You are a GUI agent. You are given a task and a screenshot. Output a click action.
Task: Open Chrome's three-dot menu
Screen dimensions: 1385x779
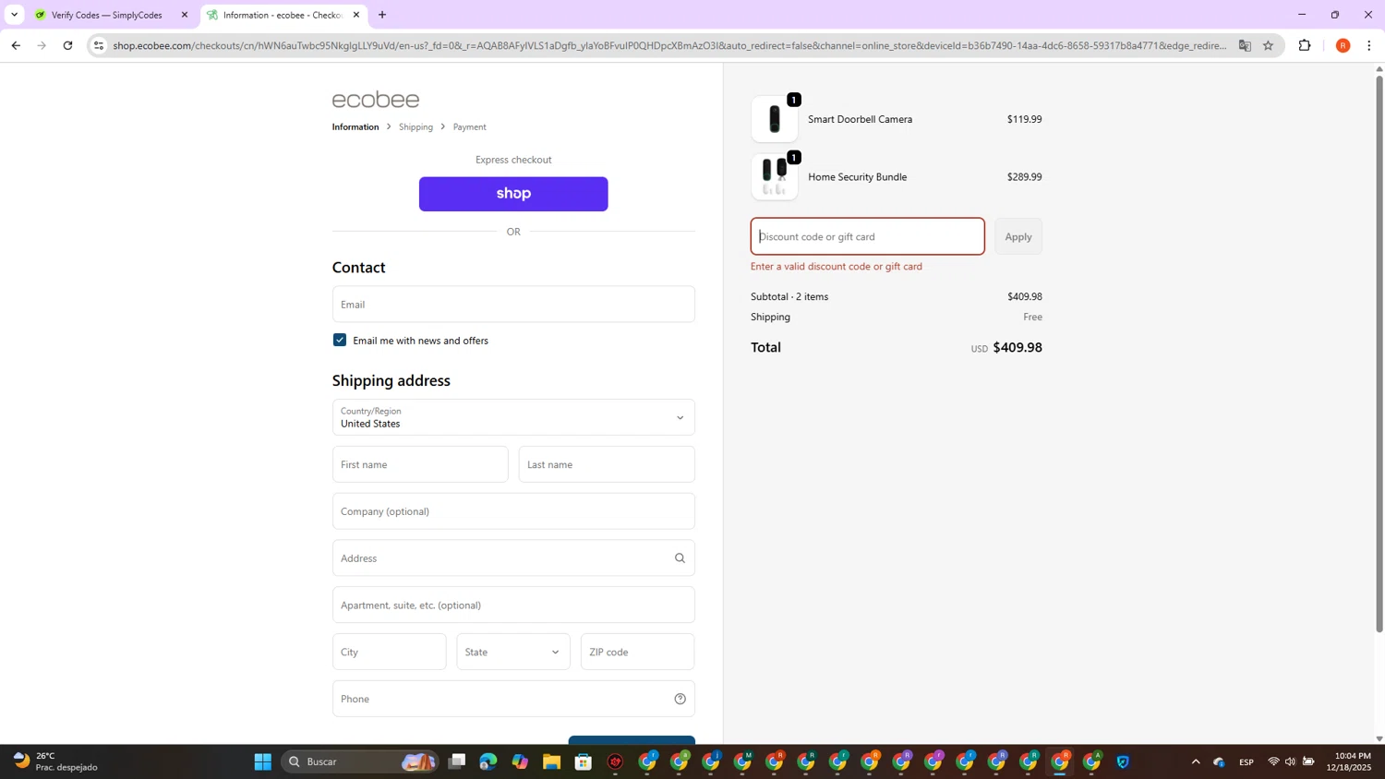[1369, 45]
